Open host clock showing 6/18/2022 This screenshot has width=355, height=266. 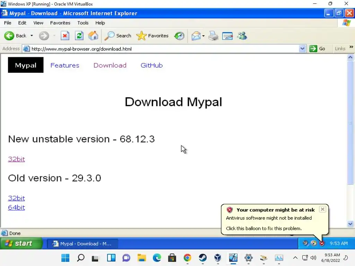pos(330,258)
